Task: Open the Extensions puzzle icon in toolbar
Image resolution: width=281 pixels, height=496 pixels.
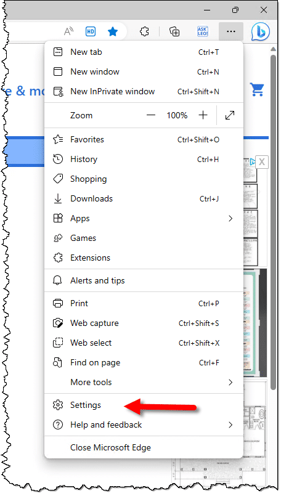Action: pyautogui.click(x=144, y=31)
